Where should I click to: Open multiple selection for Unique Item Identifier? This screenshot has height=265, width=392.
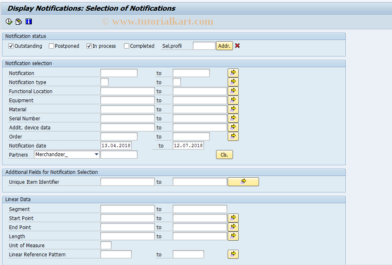coord(243,181)
